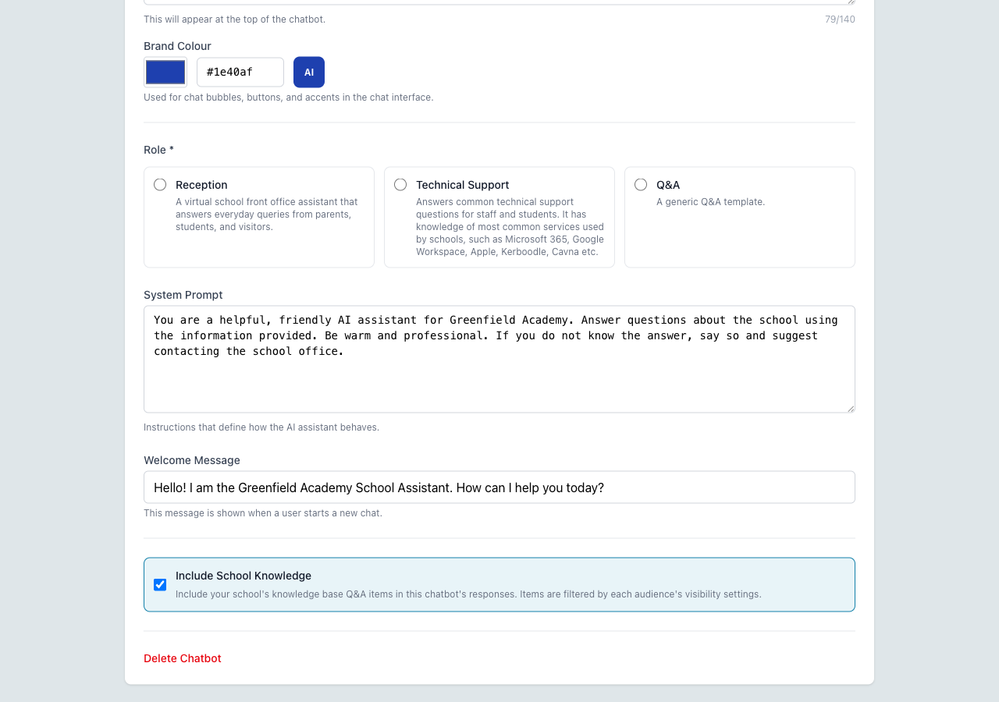Click the Include School Knowledge label
Viewport: 999px width, 702px height.
pos(244,576)
